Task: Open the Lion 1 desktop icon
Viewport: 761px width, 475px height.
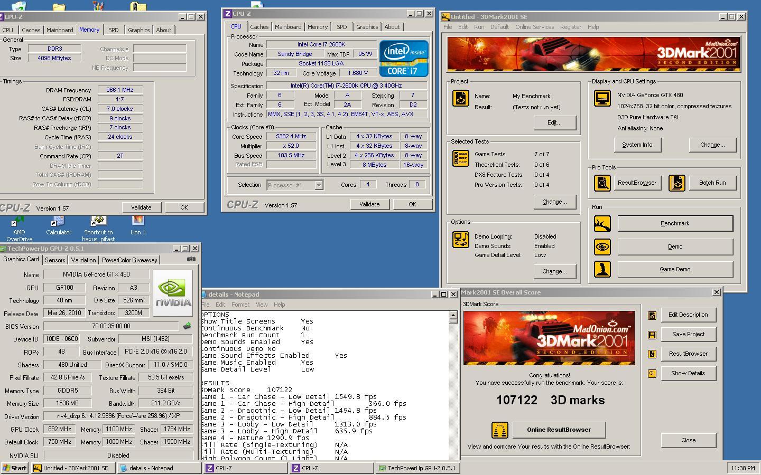Action: tap(138, 226)
